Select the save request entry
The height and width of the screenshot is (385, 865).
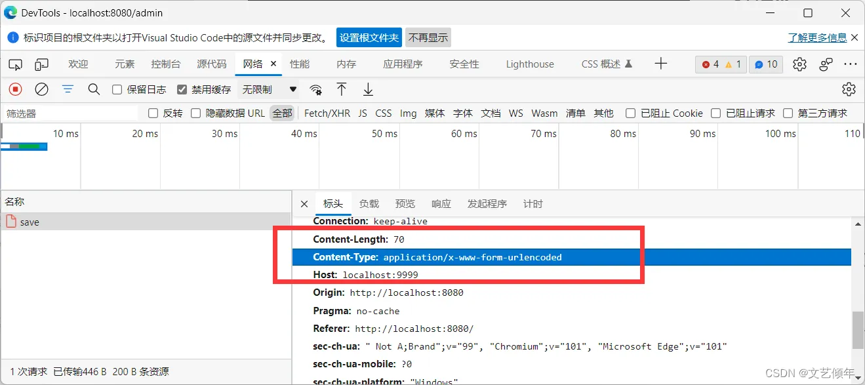pyautogui.click(x=30, y=222)
